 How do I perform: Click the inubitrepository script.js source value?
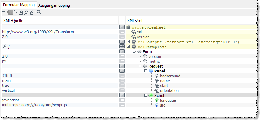(x=34, y=105)
